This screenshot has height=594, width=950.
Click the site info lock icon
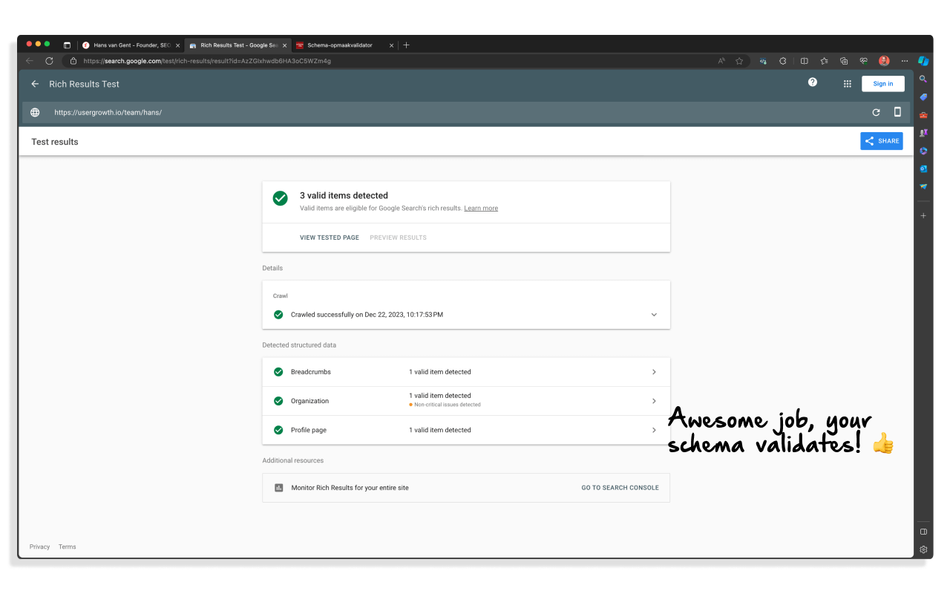pos(73,61)
